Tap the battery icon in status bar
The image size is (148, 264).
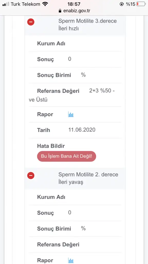coord(141,4)
